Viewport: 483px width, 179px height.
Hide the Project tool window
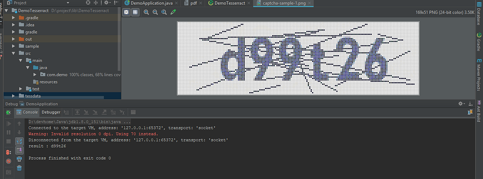click(116, 3)
